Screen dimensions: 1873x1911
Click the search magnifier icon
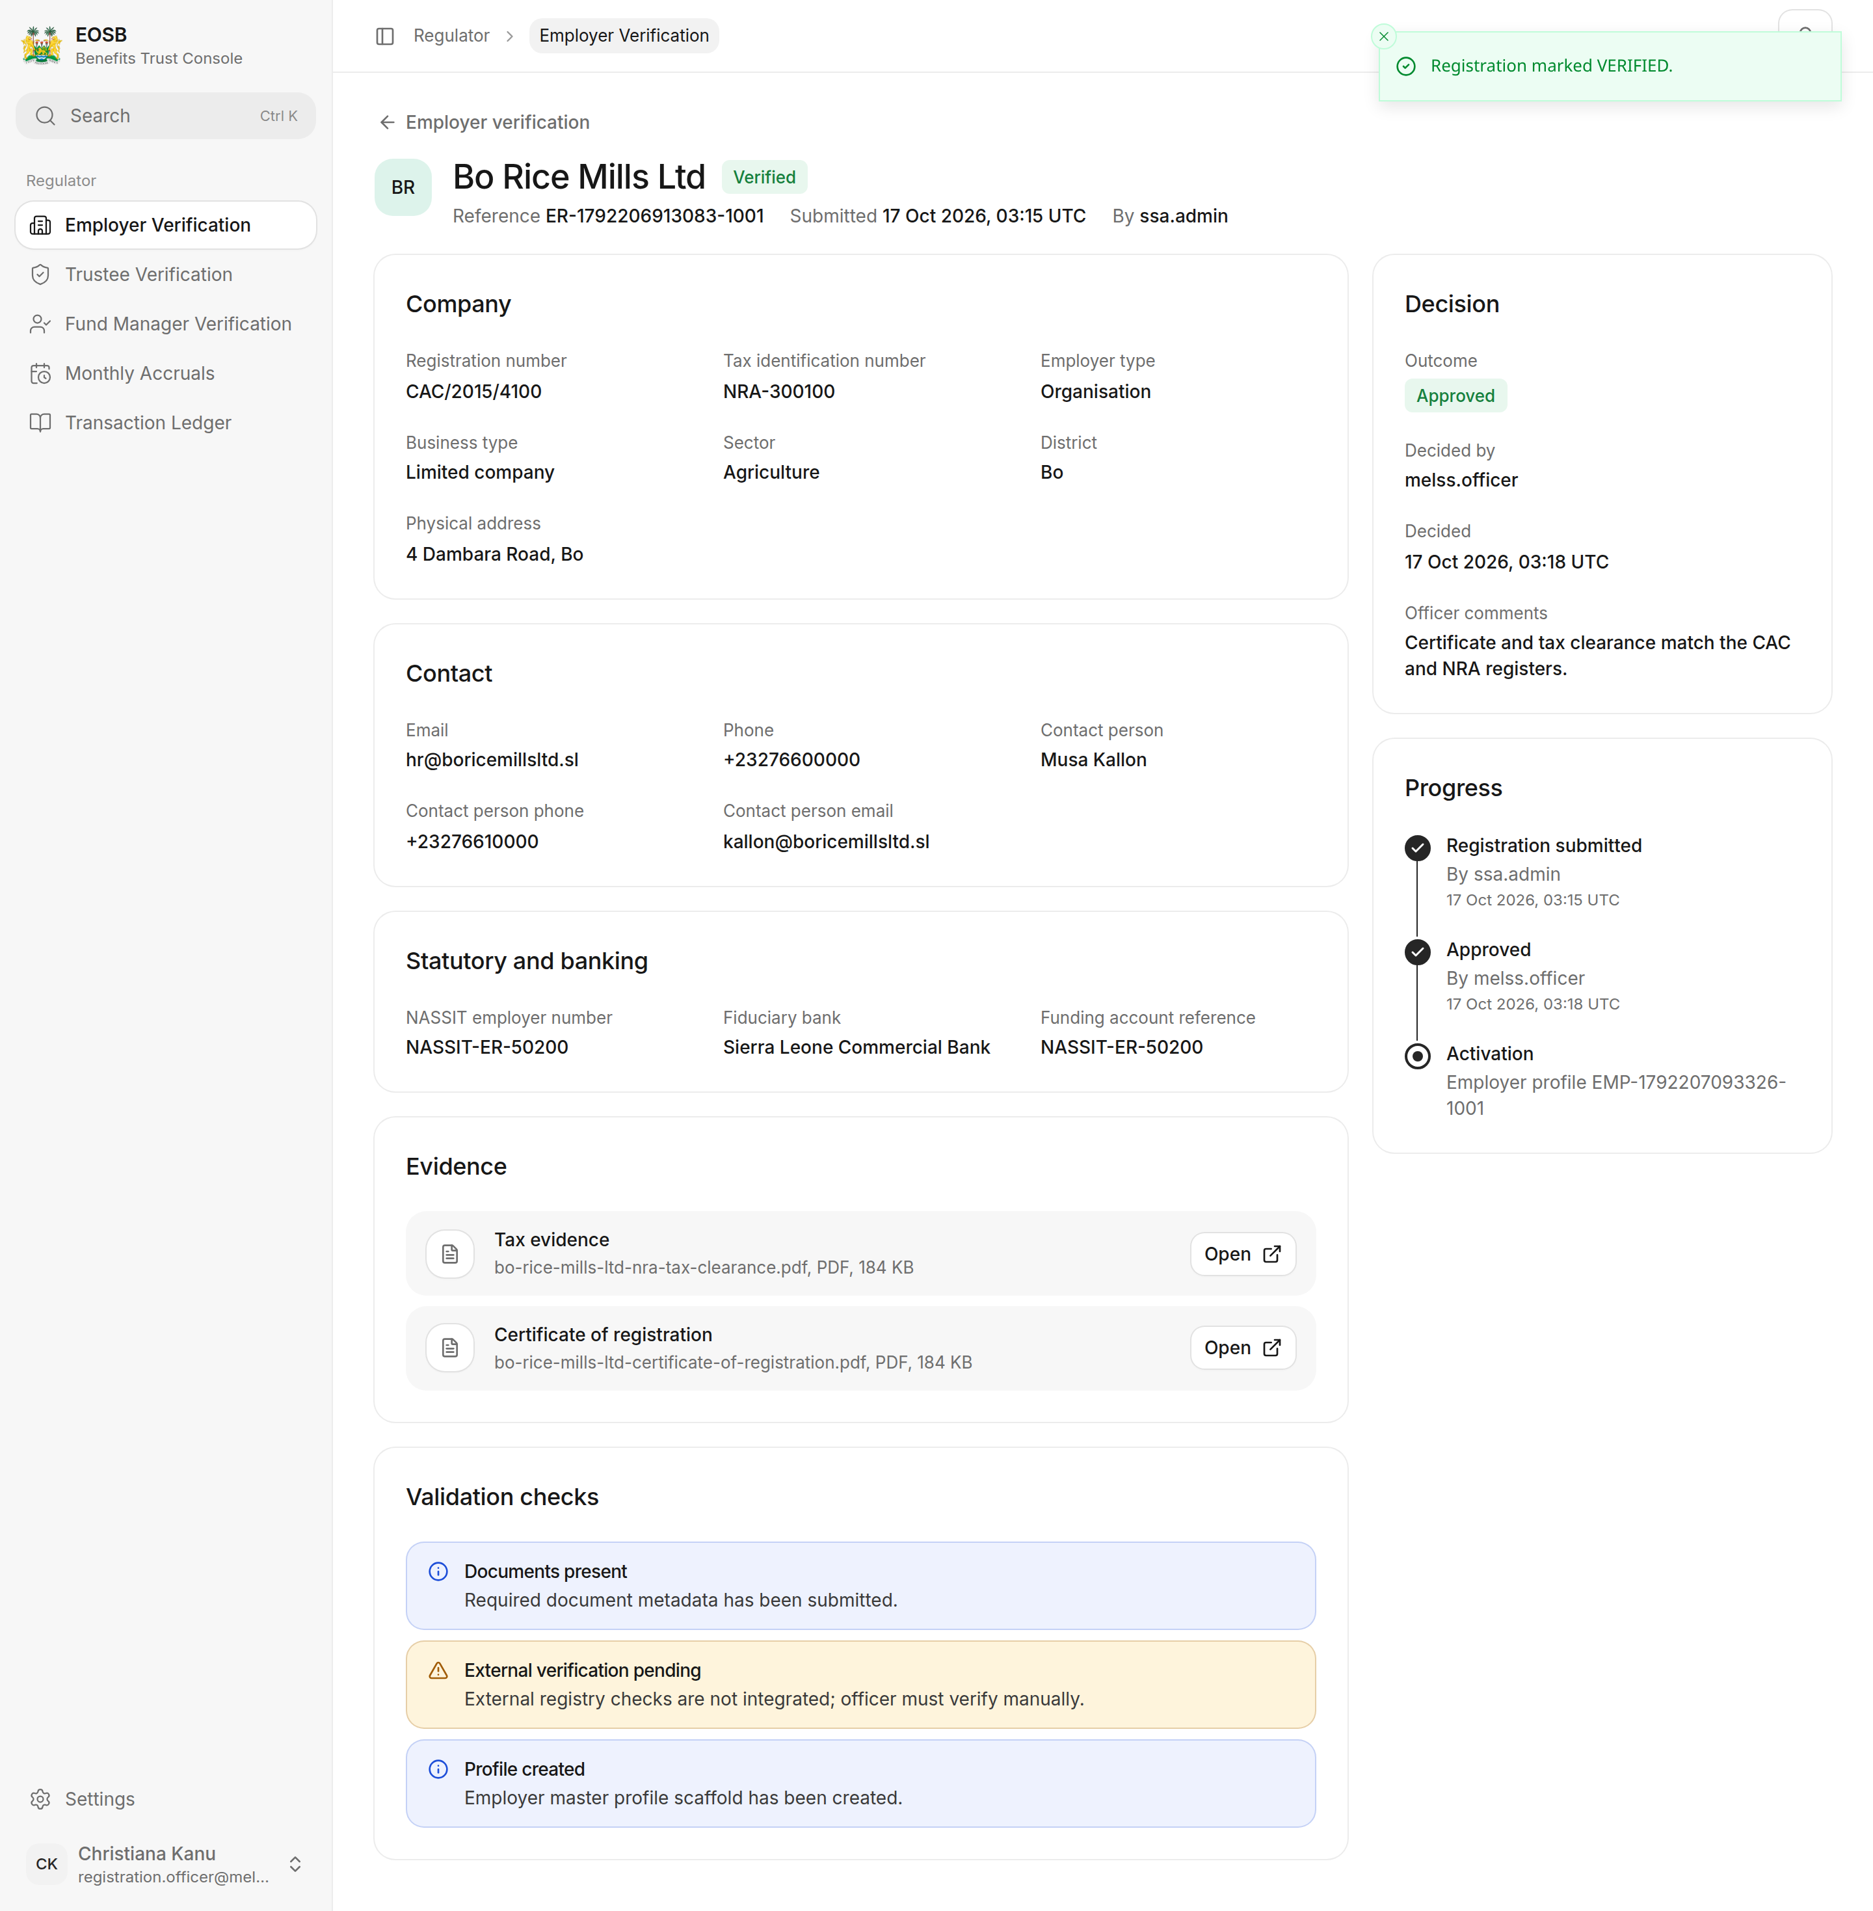pyautogui.click(x=46, y=116)
